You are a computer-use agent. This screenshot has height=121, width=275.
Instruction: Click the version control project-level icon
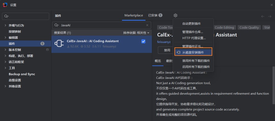[47, 50]
